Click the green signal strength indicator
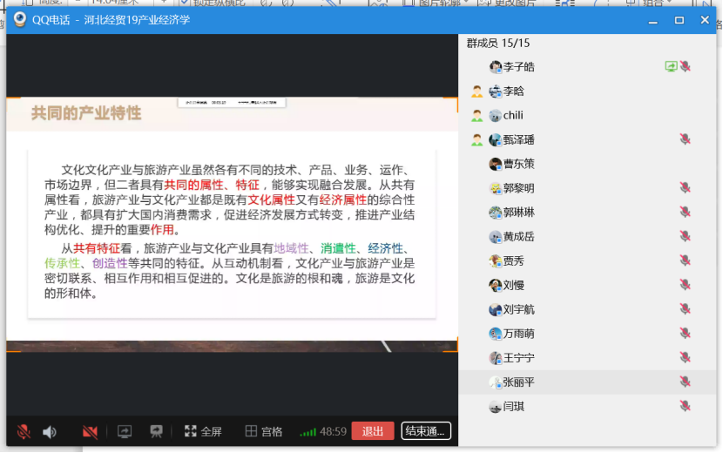 click(307, 432)
